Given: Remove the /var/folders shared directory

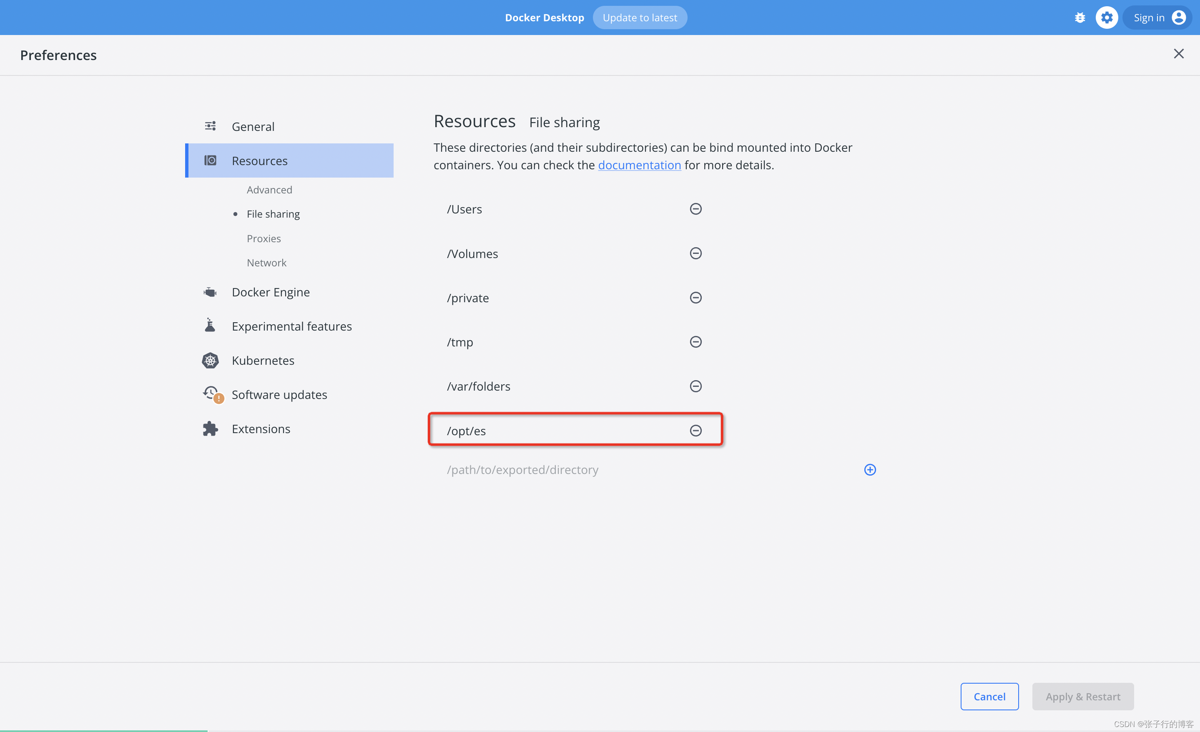Looking at the screenshot, I should tap(695, 386).
